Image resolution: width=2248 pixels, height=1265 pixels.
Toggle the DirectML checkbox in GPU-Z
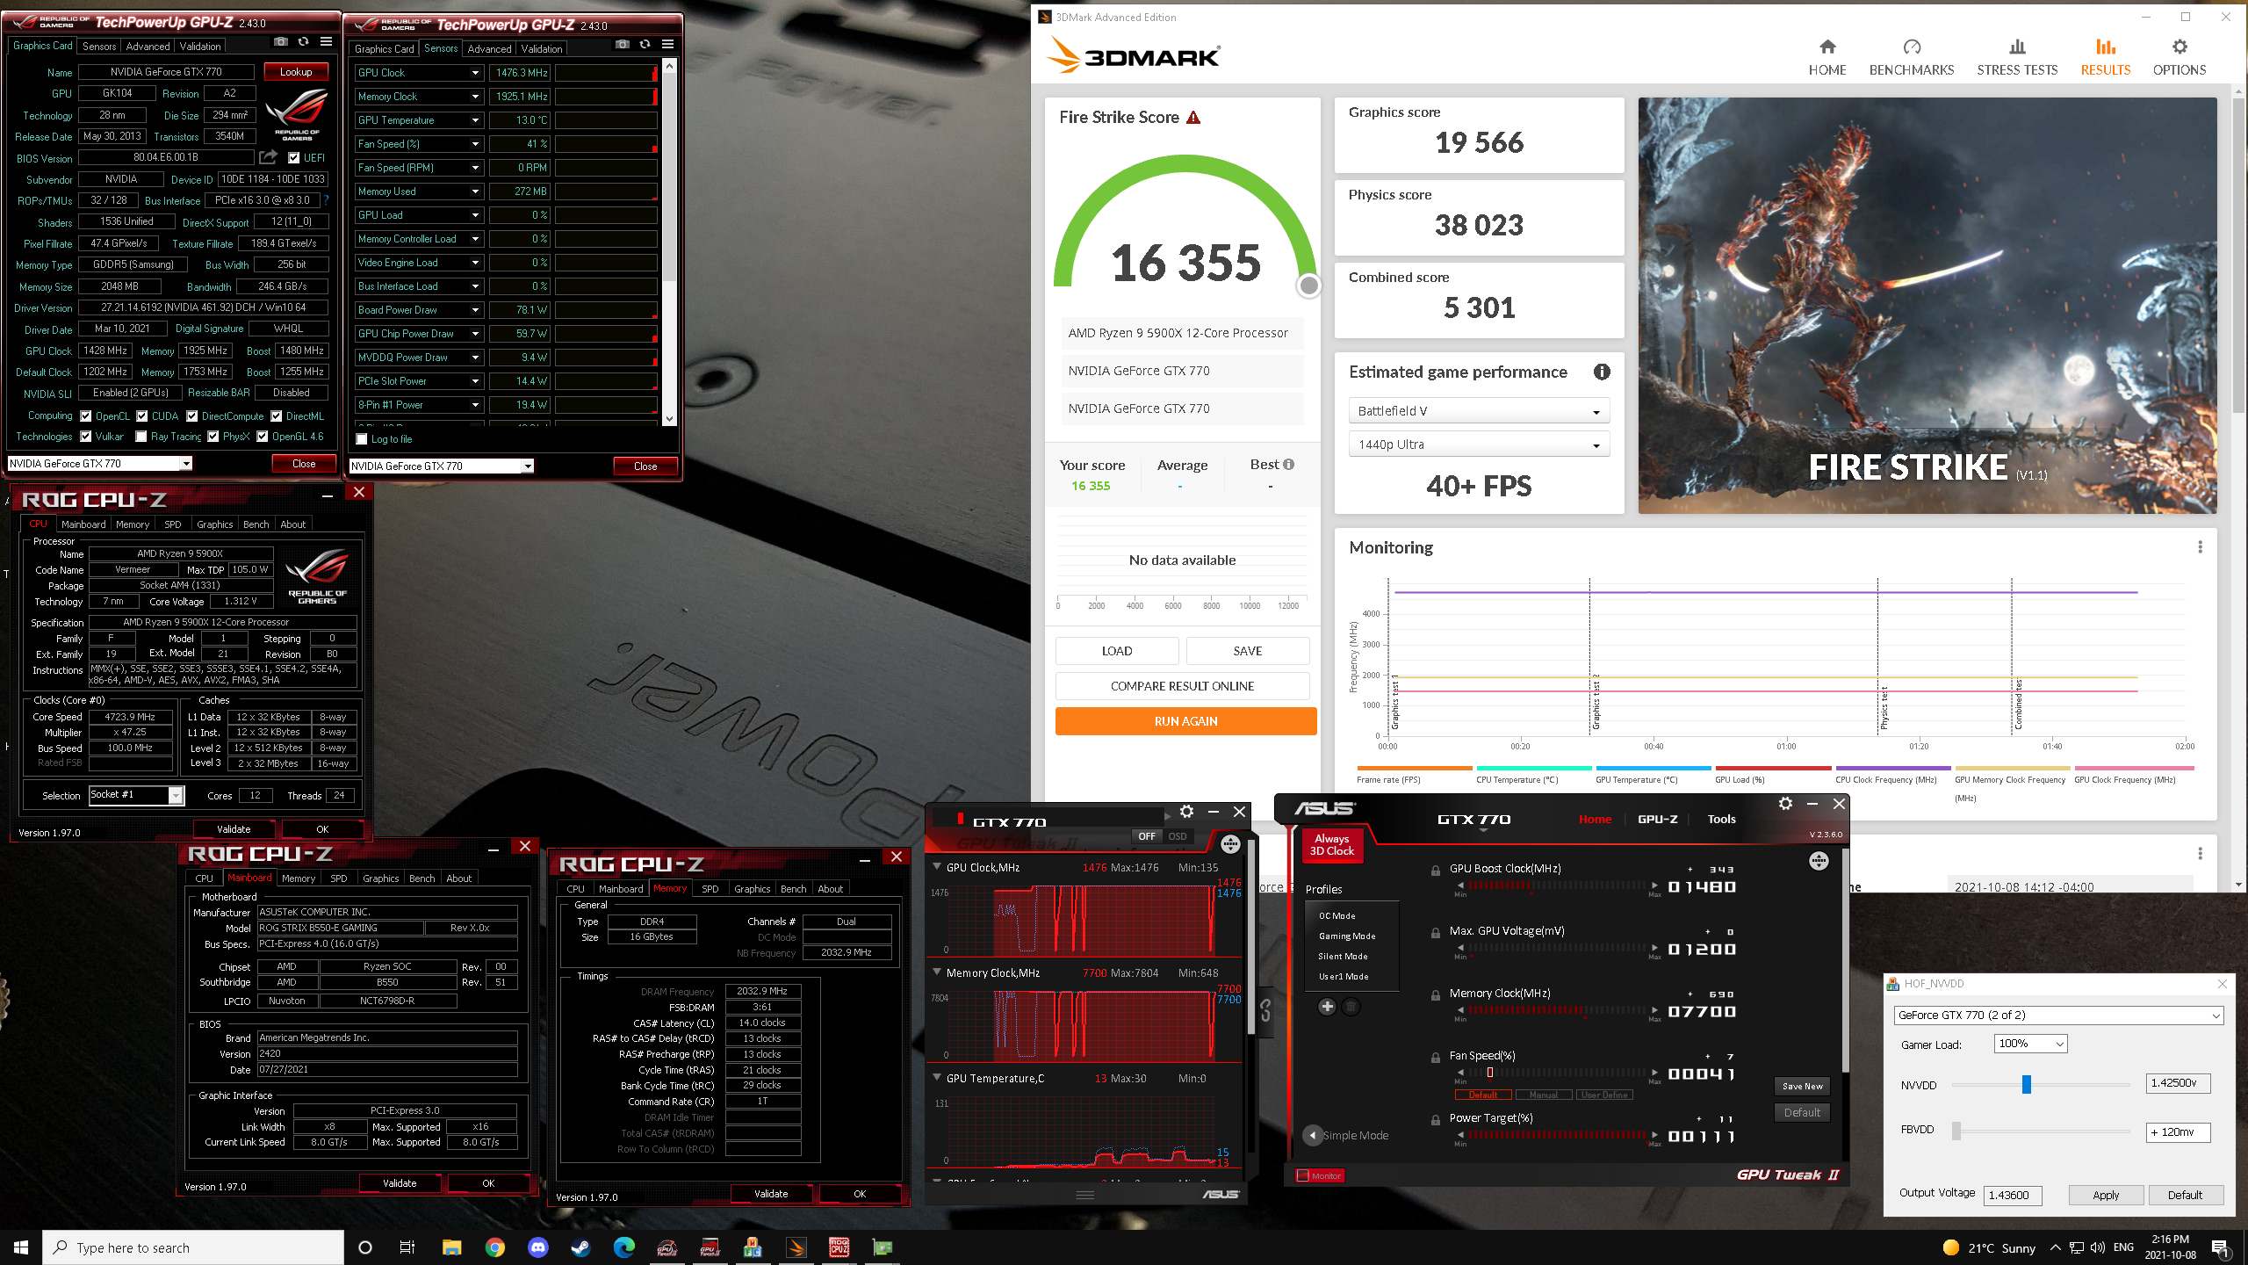(277, 416)
